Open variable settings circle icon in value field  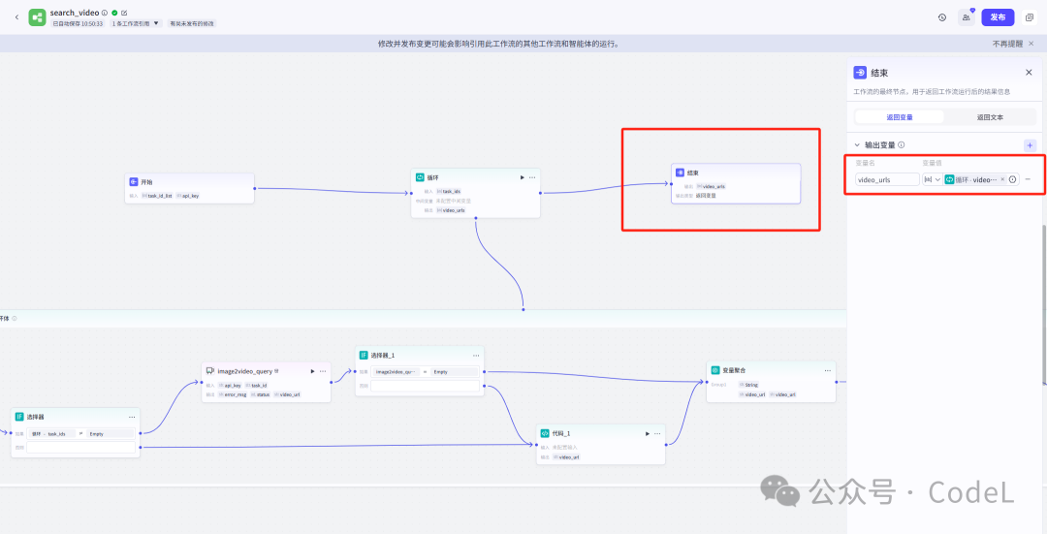[1013, 179]
